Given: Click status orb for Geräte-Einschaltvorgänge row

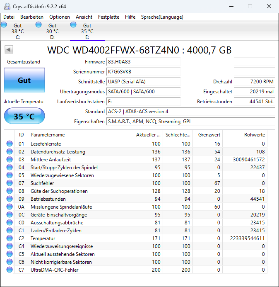Looking at the screenshot, I should point(10,214).
